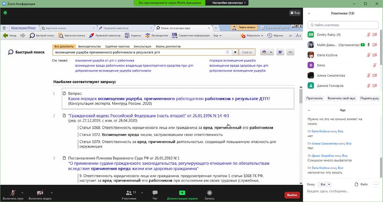The height and width of the screenshot is (202, 383).
Task: Open chat more-options ellipsis button
Action: coord(376,184)
